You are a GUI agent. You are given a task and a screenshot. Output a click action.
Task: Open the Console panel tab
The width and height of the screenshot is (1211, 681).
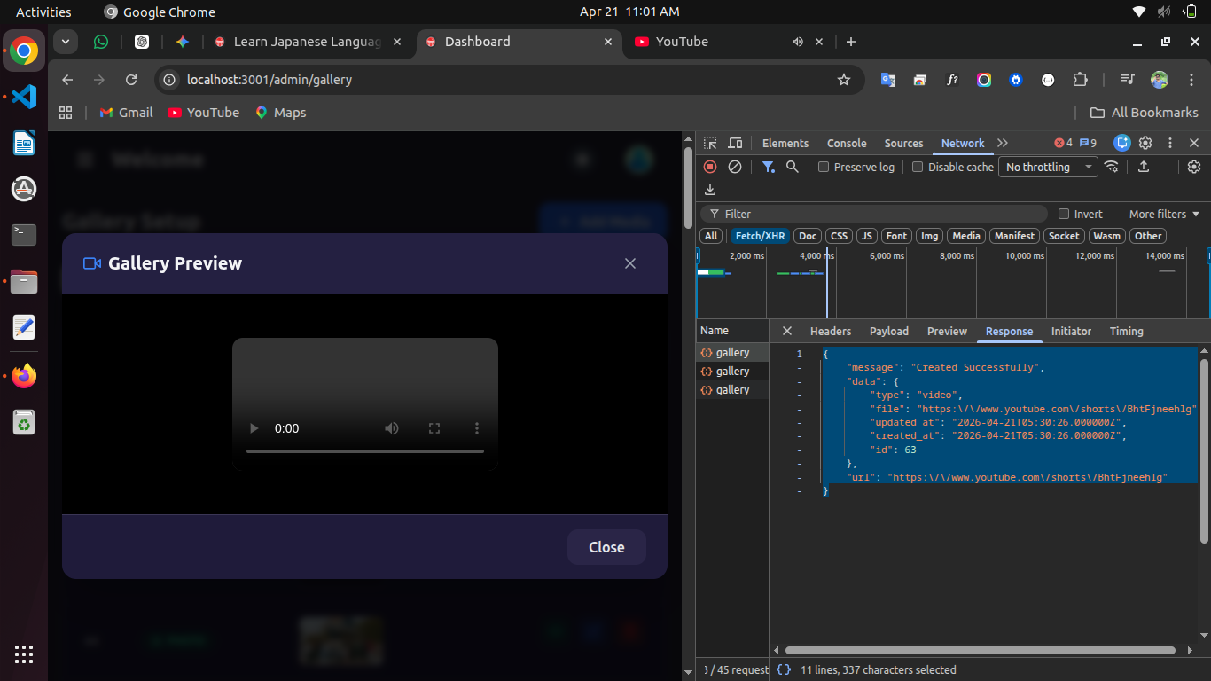click(x=847, y=143)
